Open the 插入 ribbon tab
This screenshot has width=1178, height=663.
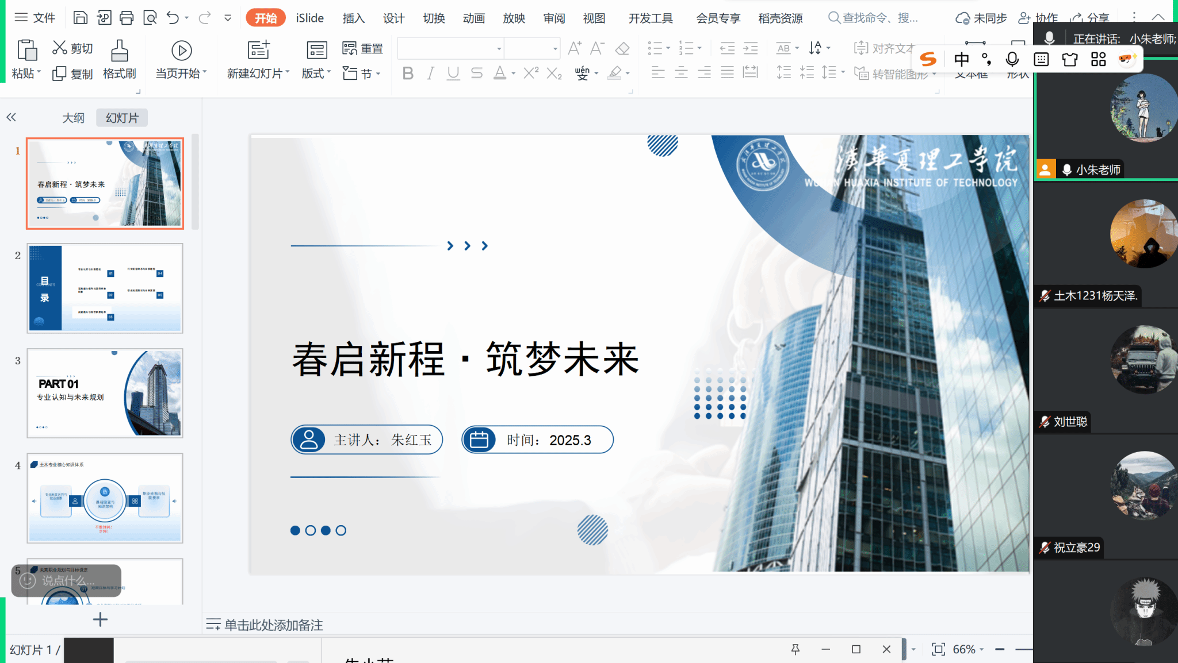click(353, 18)
